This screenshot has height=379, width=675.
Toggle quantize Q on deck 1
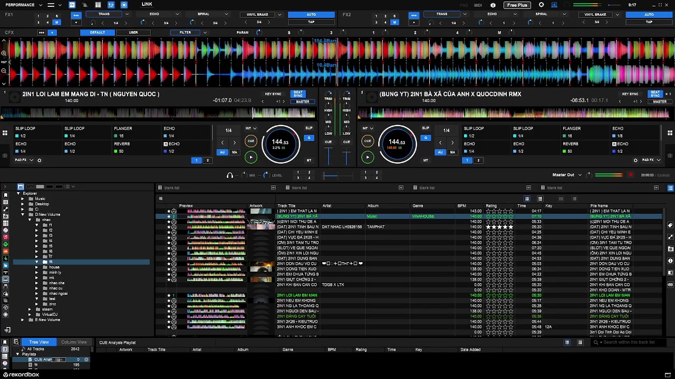pyautogui.click(x=309, y=138)
